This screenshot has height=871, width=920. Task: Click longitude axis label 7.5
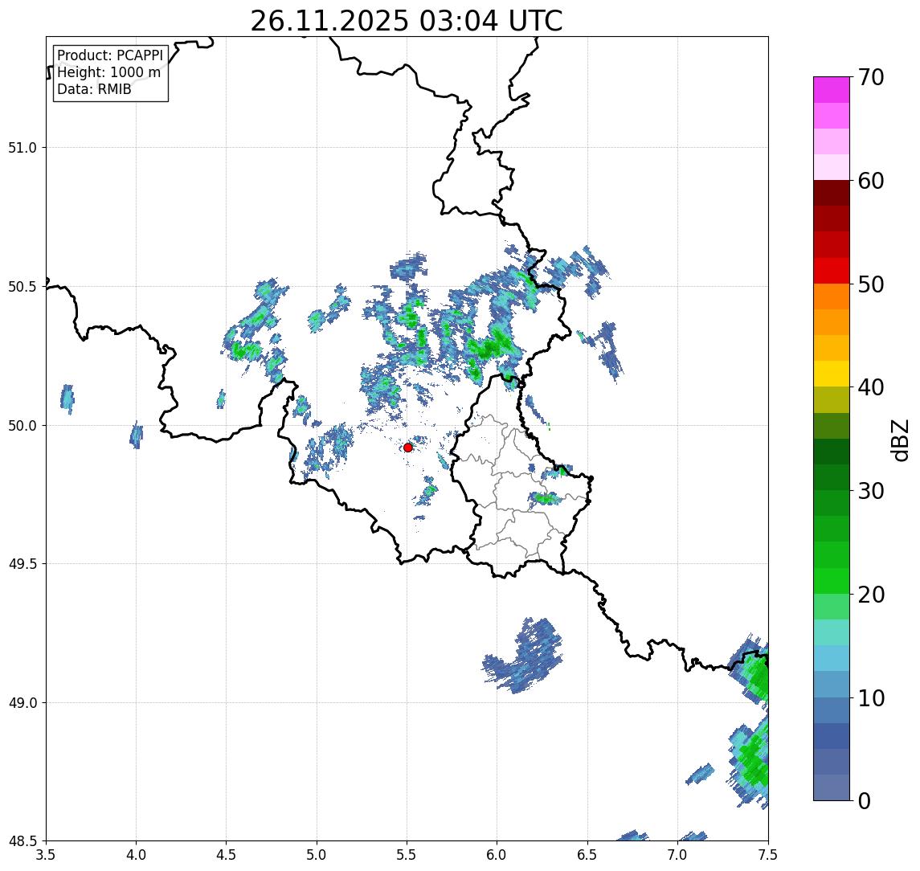click(768, 855)
